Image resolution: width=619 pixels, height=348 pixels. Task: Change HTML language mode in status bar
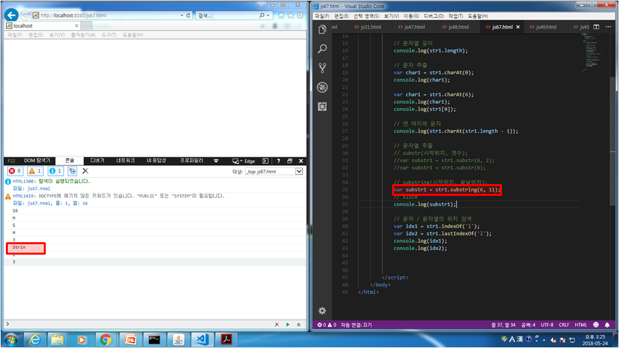point(580,324)
